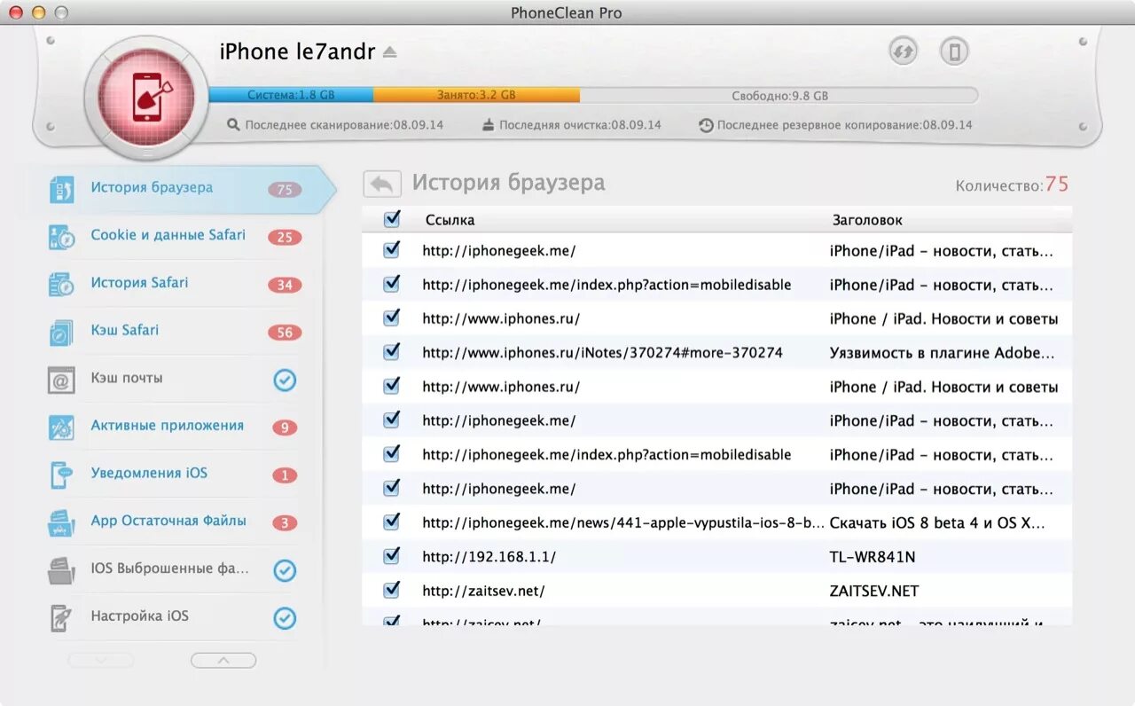This screenshot has width=1135, height=706.
Task: Click the Уязвимость в плагине Adobe title
Action: 942,353
